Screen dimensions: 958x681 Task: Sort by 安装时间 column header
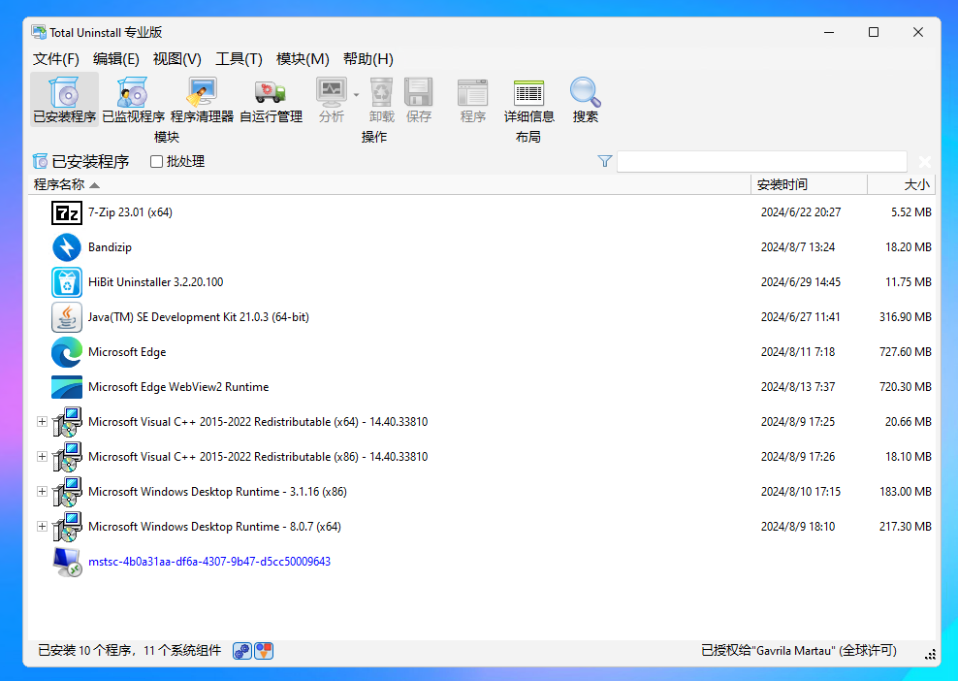[809, 184]
